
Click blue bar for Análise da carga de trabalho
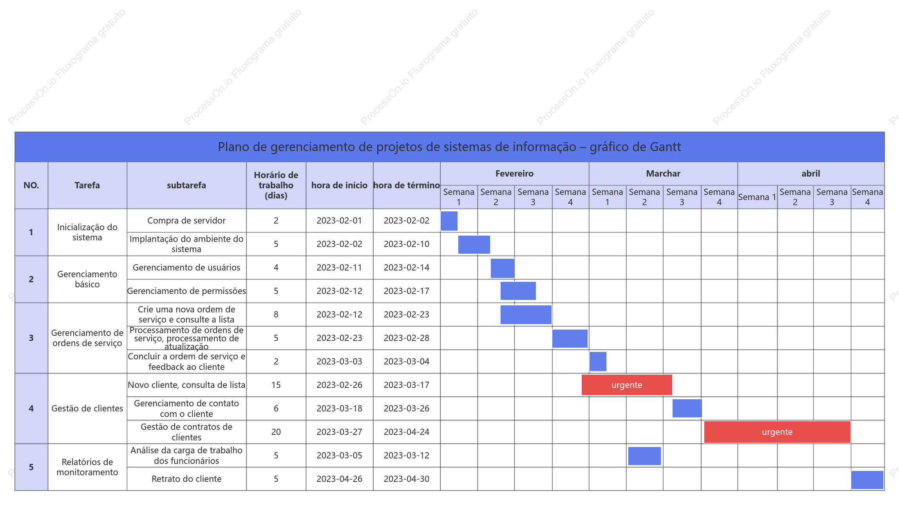[x=644, y=456]
